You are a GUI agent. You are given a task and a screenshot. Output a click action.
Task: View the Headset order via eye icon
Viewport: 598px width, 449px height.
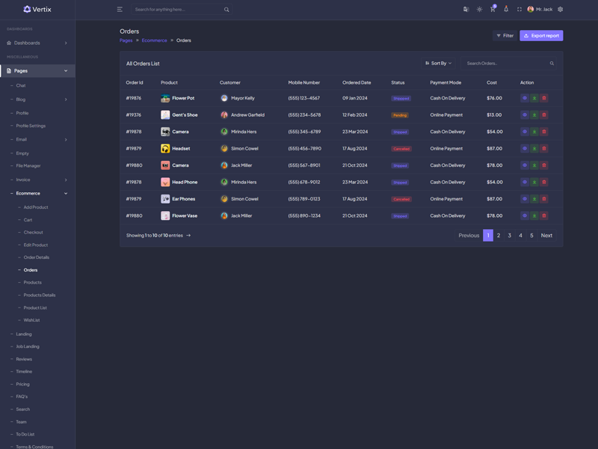pyautogui.click(x=525, y=149)
